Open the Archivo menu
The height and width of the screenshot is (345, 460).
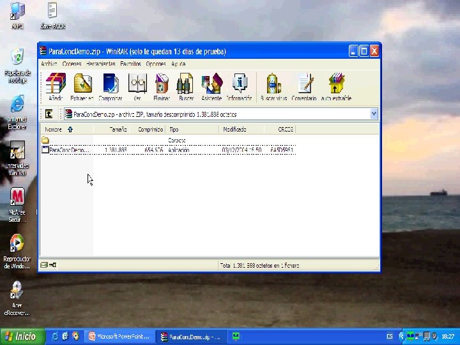[x=49, y=64]
